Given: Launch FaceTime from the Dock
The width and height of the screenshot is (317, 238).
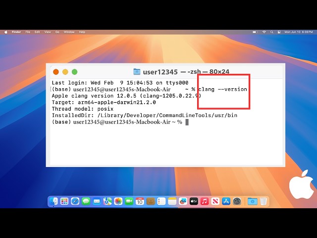Looking at the screenshot, I should click(x=129, y=201).
